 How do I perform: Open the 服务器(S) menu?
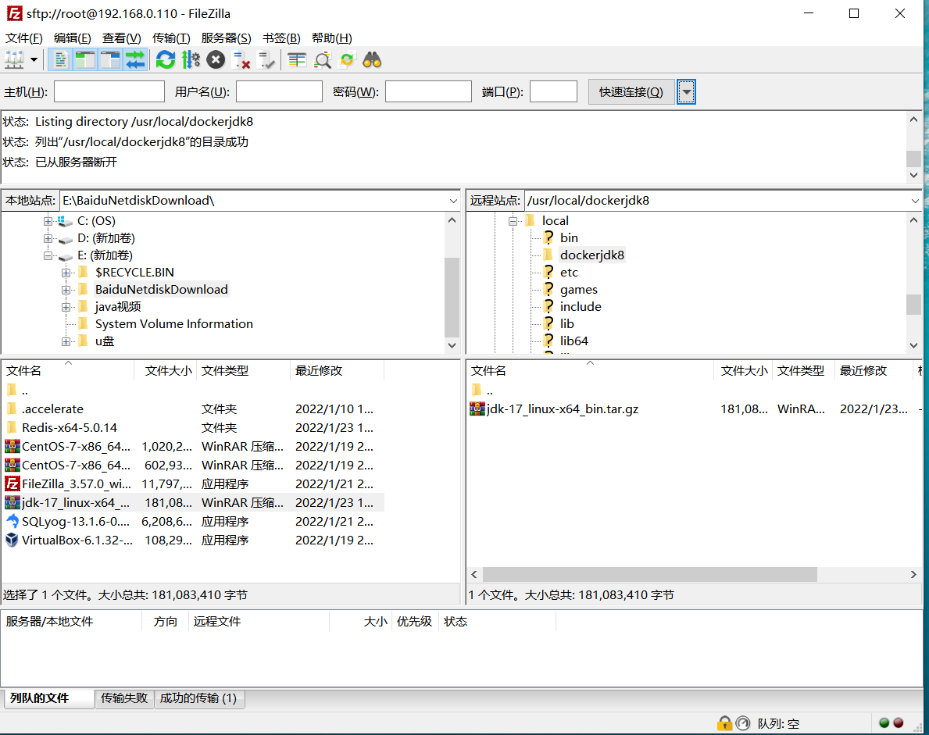point(227,38)
